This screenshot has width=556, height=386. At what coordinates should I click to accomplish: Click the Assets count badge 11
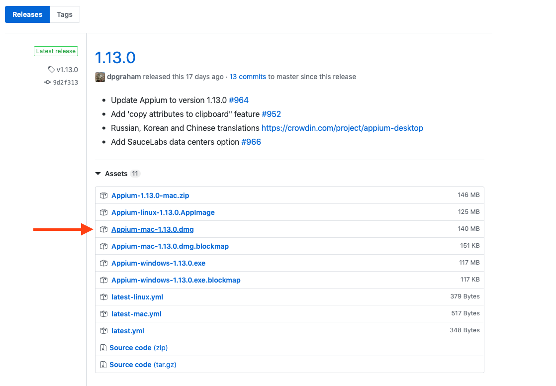coord(135,174)
